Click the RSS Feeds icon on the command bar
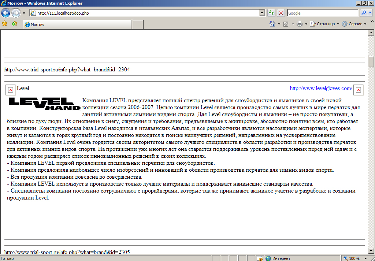Viewport: 375px width, 261px height. [x=286, y=23]
